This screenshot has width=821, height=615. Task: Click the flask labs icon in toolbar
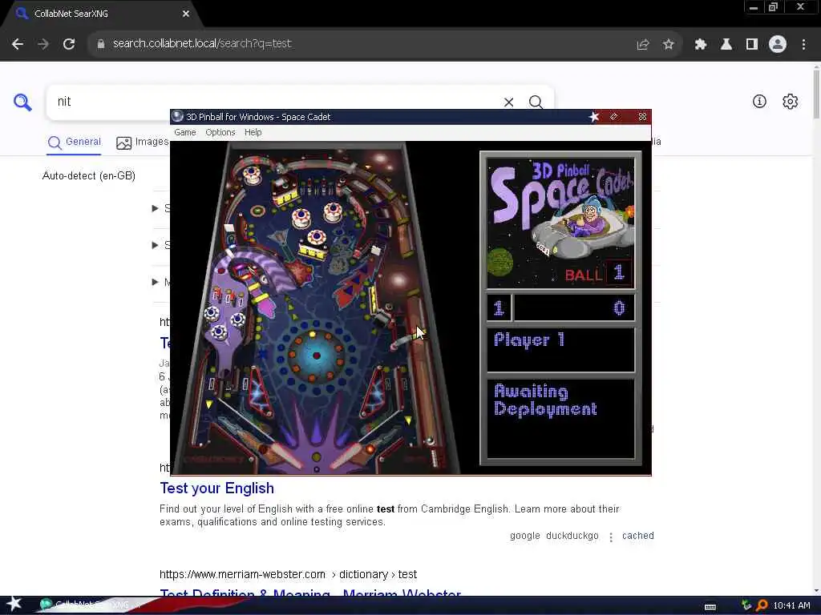[x=726, y=45]
